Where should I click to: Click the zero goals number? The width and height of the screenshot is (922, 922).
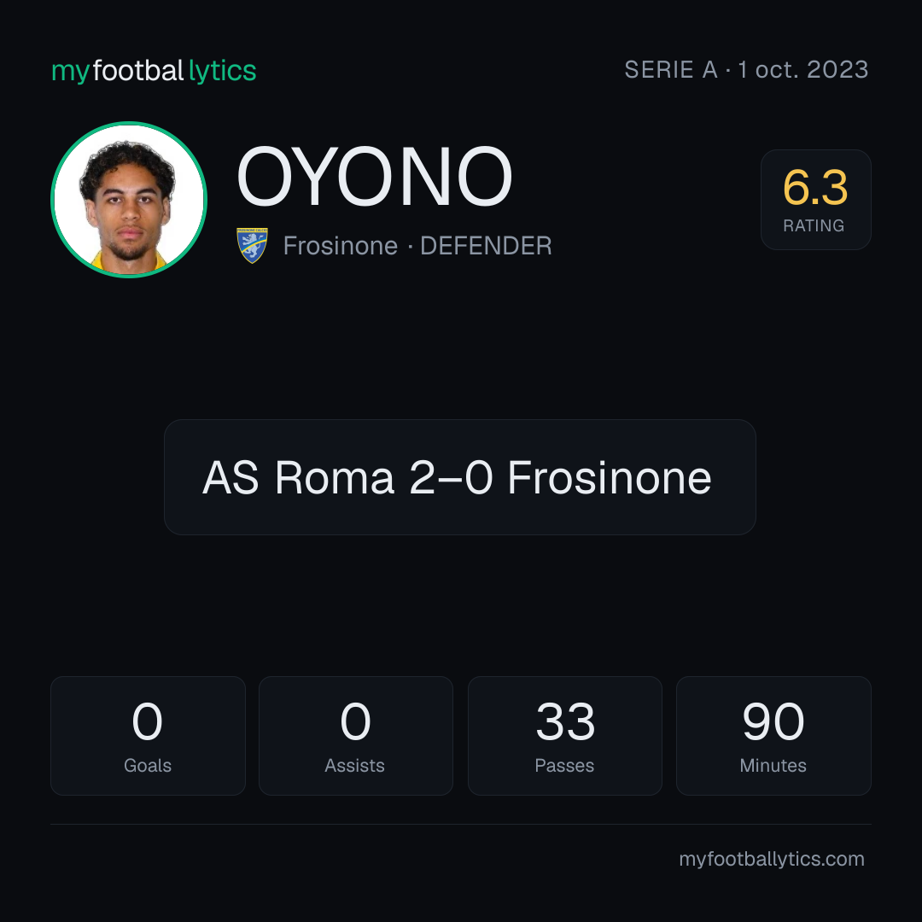coord(147,721)
